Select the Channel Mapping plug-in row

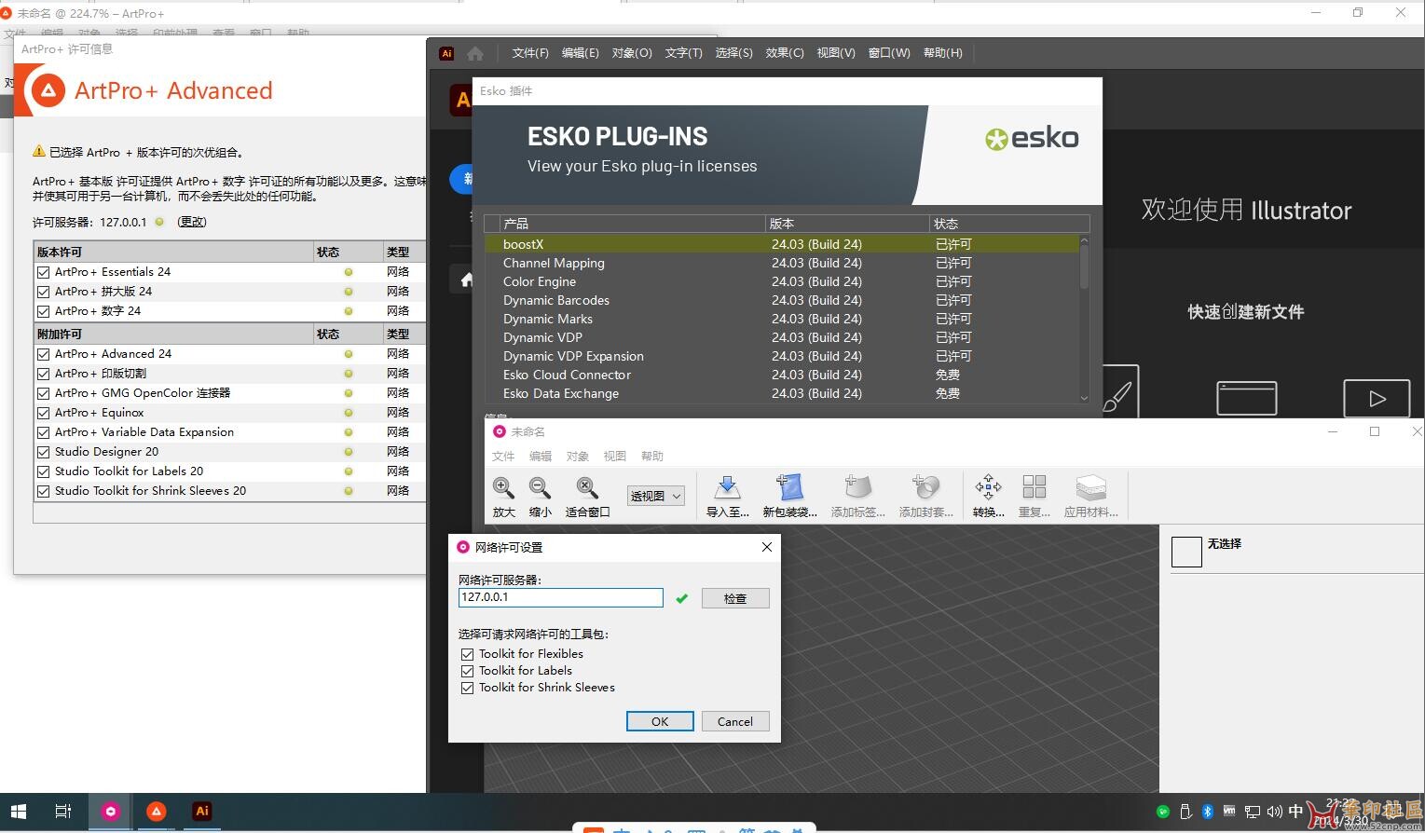(x=782, y=263)
